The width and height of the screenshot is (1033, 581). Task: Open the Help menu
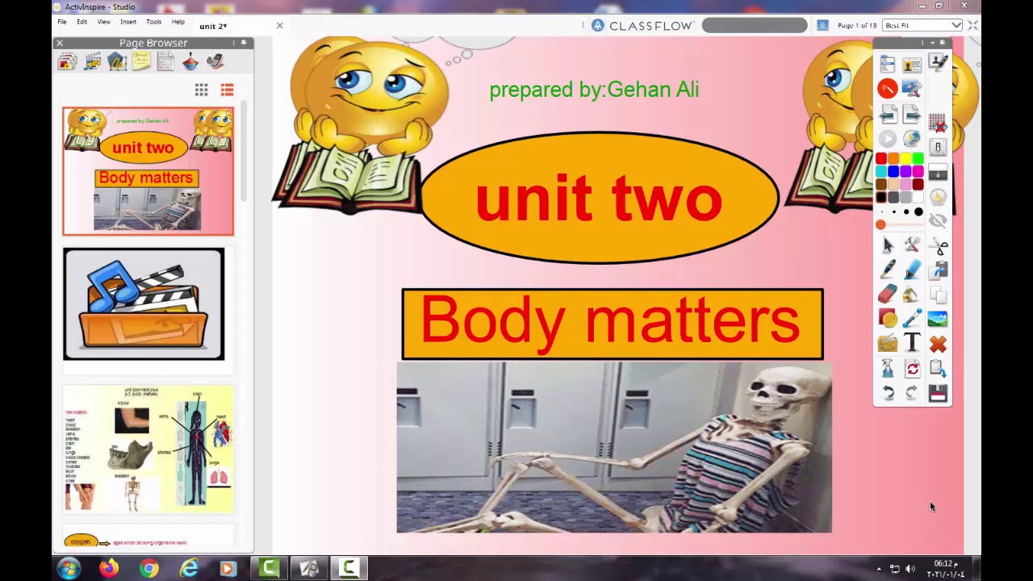pyautogui.click(x=178, y=22)
